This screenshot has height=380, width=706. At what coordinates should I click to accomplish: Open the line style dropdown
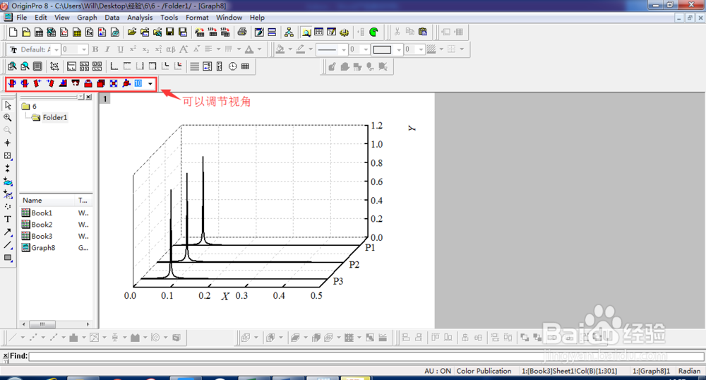point(344,49)
